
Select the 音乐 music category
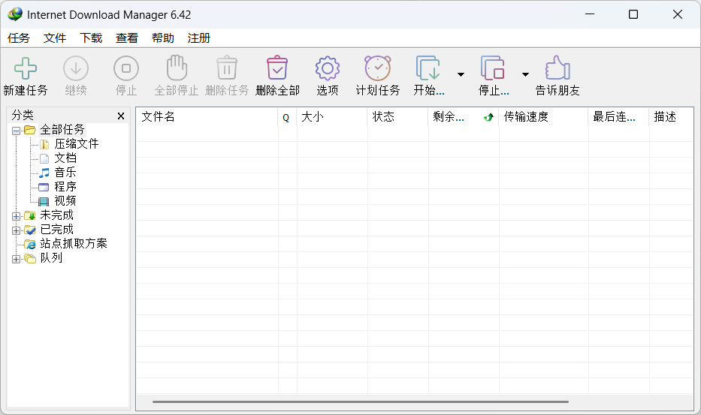(x=65, y=172)
